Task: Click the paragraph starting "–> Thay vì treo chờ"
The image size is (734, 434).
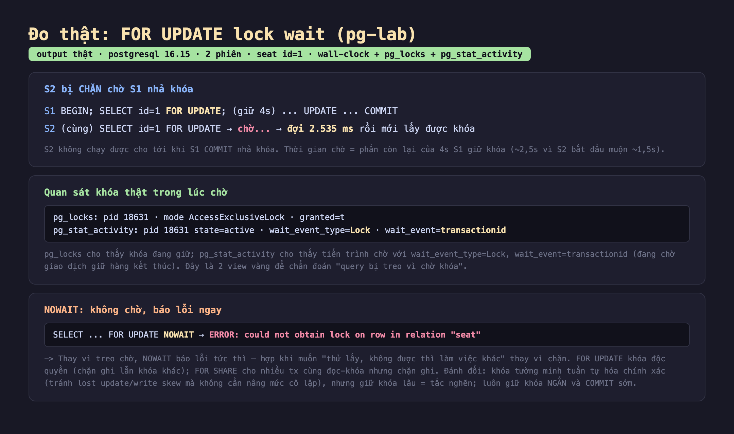Action: click(354, 371)
